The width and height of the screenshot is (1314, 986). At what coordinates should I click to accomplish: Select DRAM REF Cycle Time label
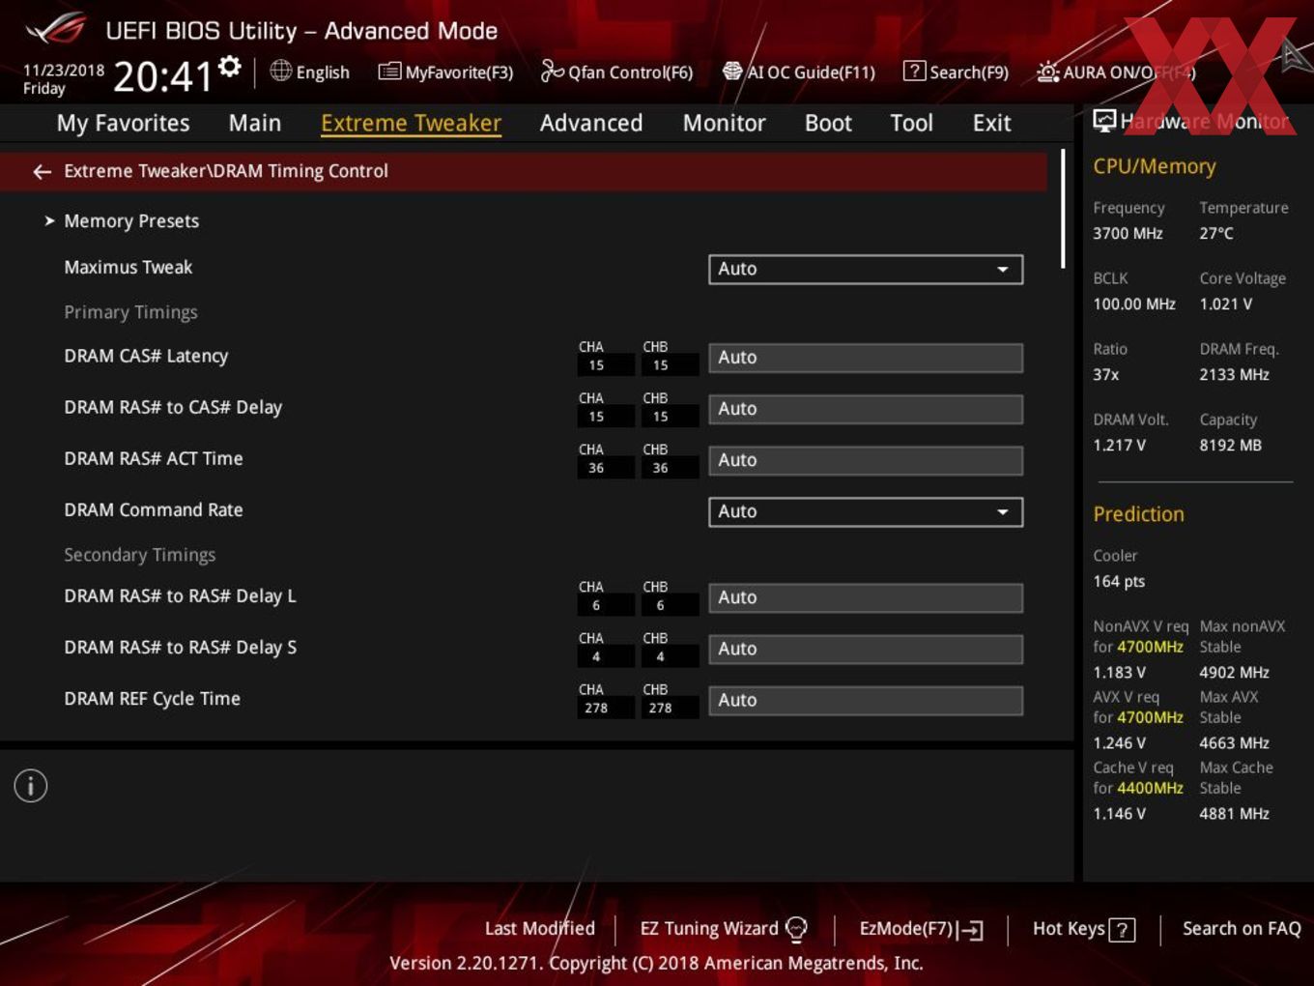pyautogui.click(x=152, y=699)
